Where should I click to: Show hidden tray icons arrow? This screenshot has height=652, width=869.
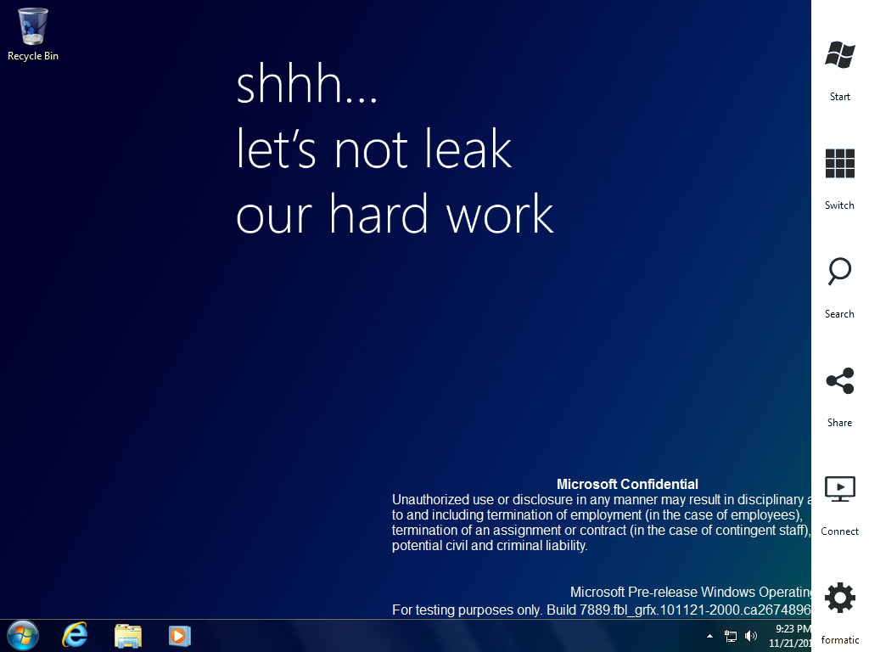pos(710,636)
